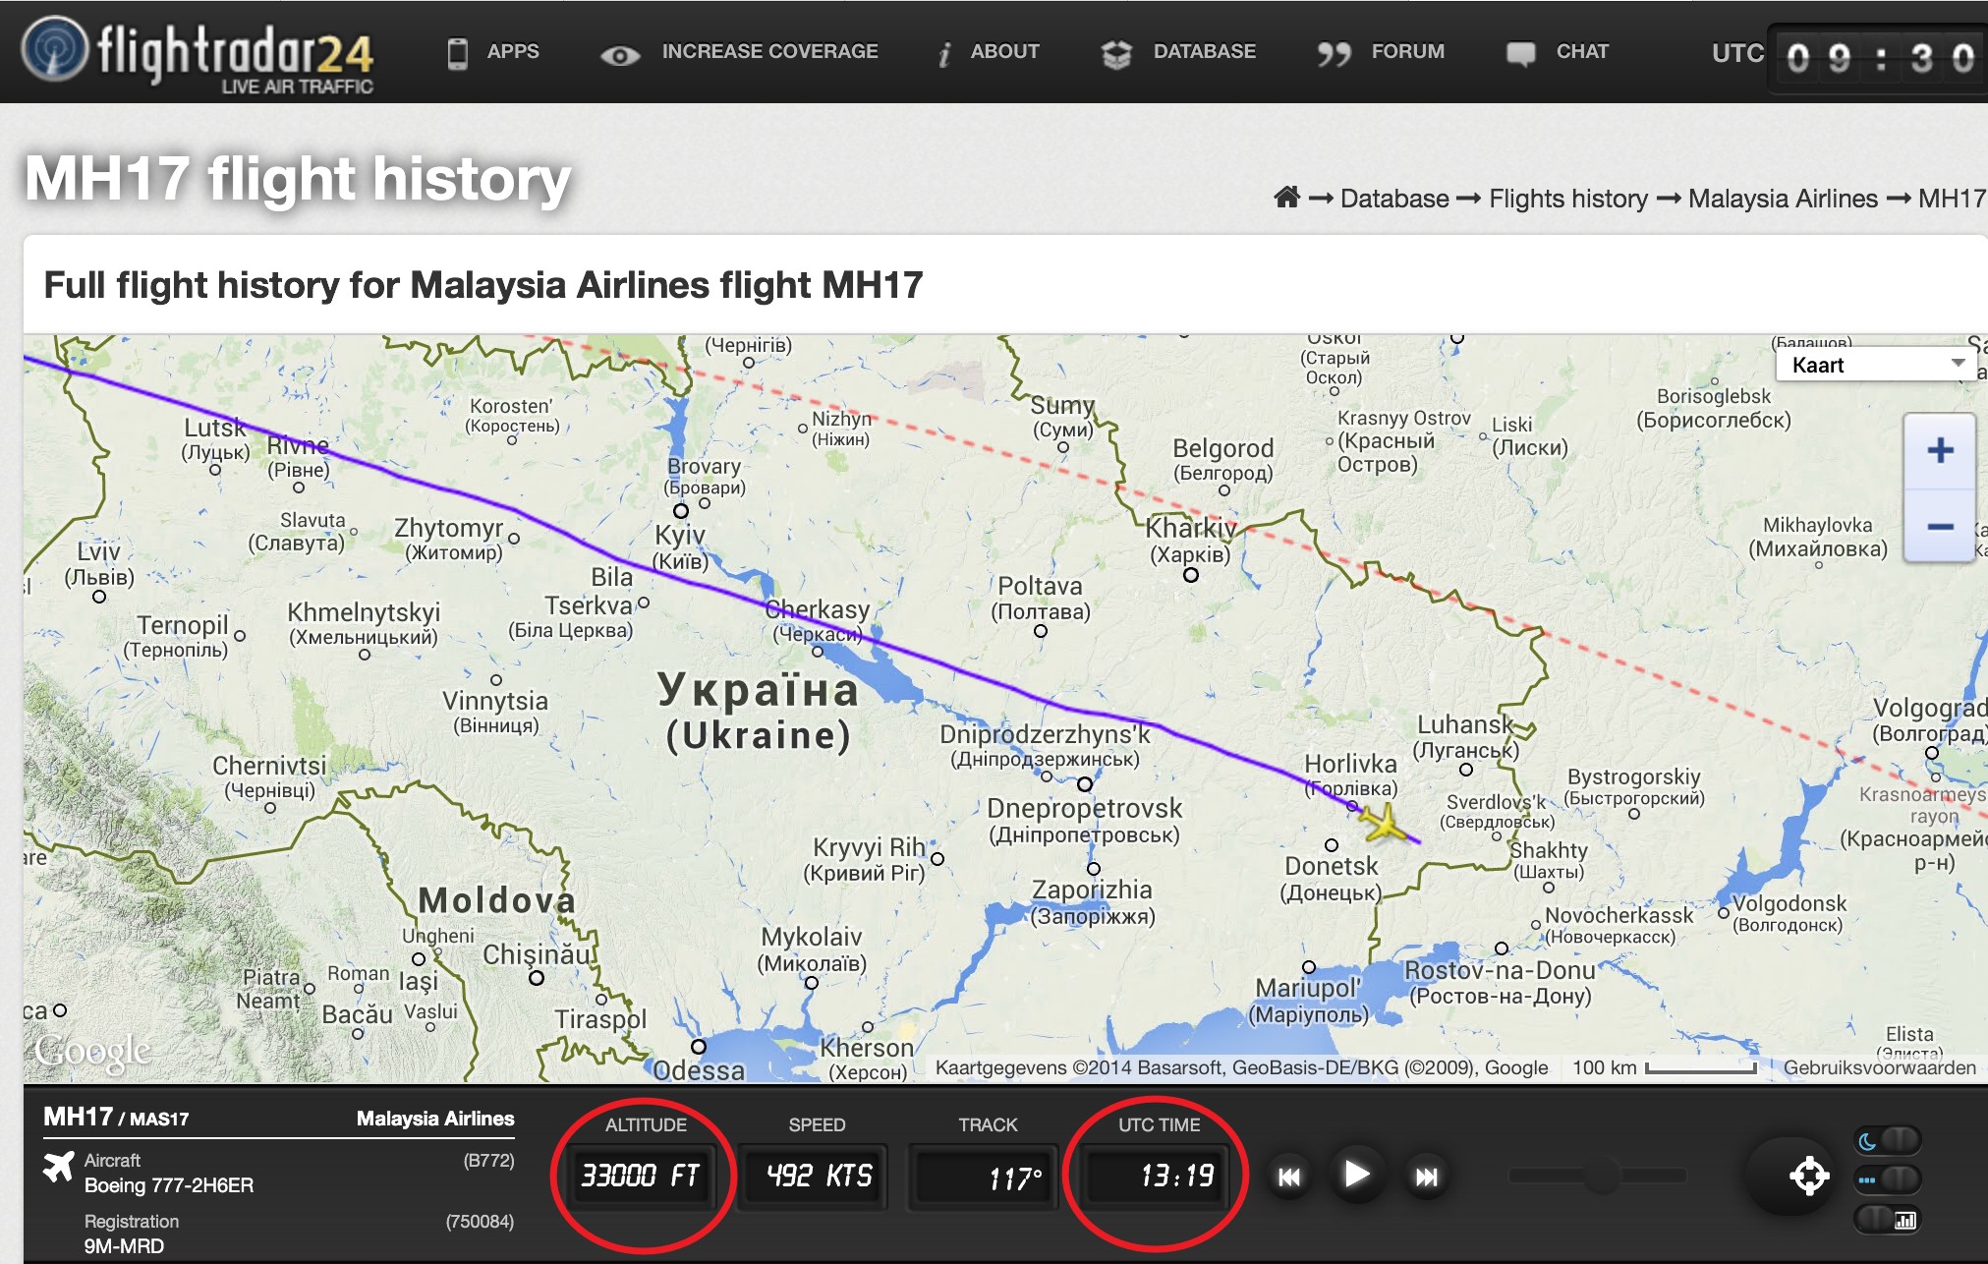Follow the Database breadcrumb link
This screenshot has height=1264, width=1988.
[1393, 199]
